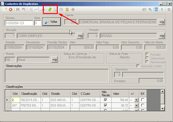Click the list icon beside green arrow
This screenshot has height=122, width=173.
tap(55, 10)
